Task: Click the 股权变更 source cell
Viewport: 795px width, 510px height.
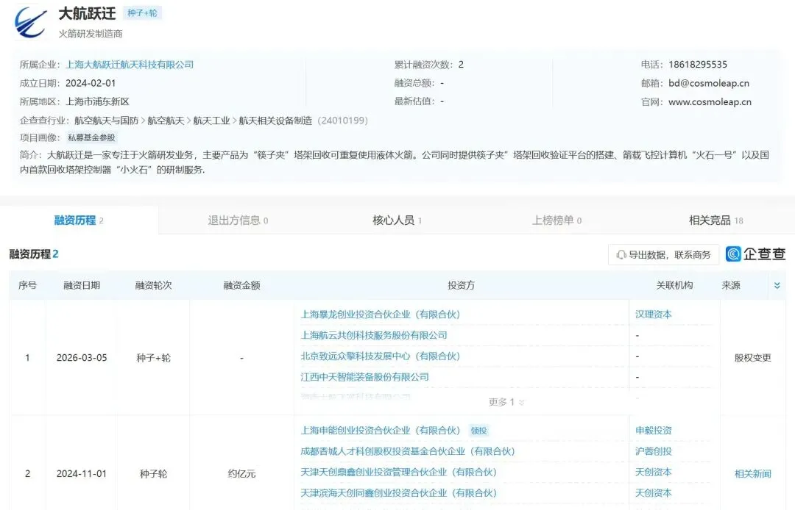Action: pos(752,358)
